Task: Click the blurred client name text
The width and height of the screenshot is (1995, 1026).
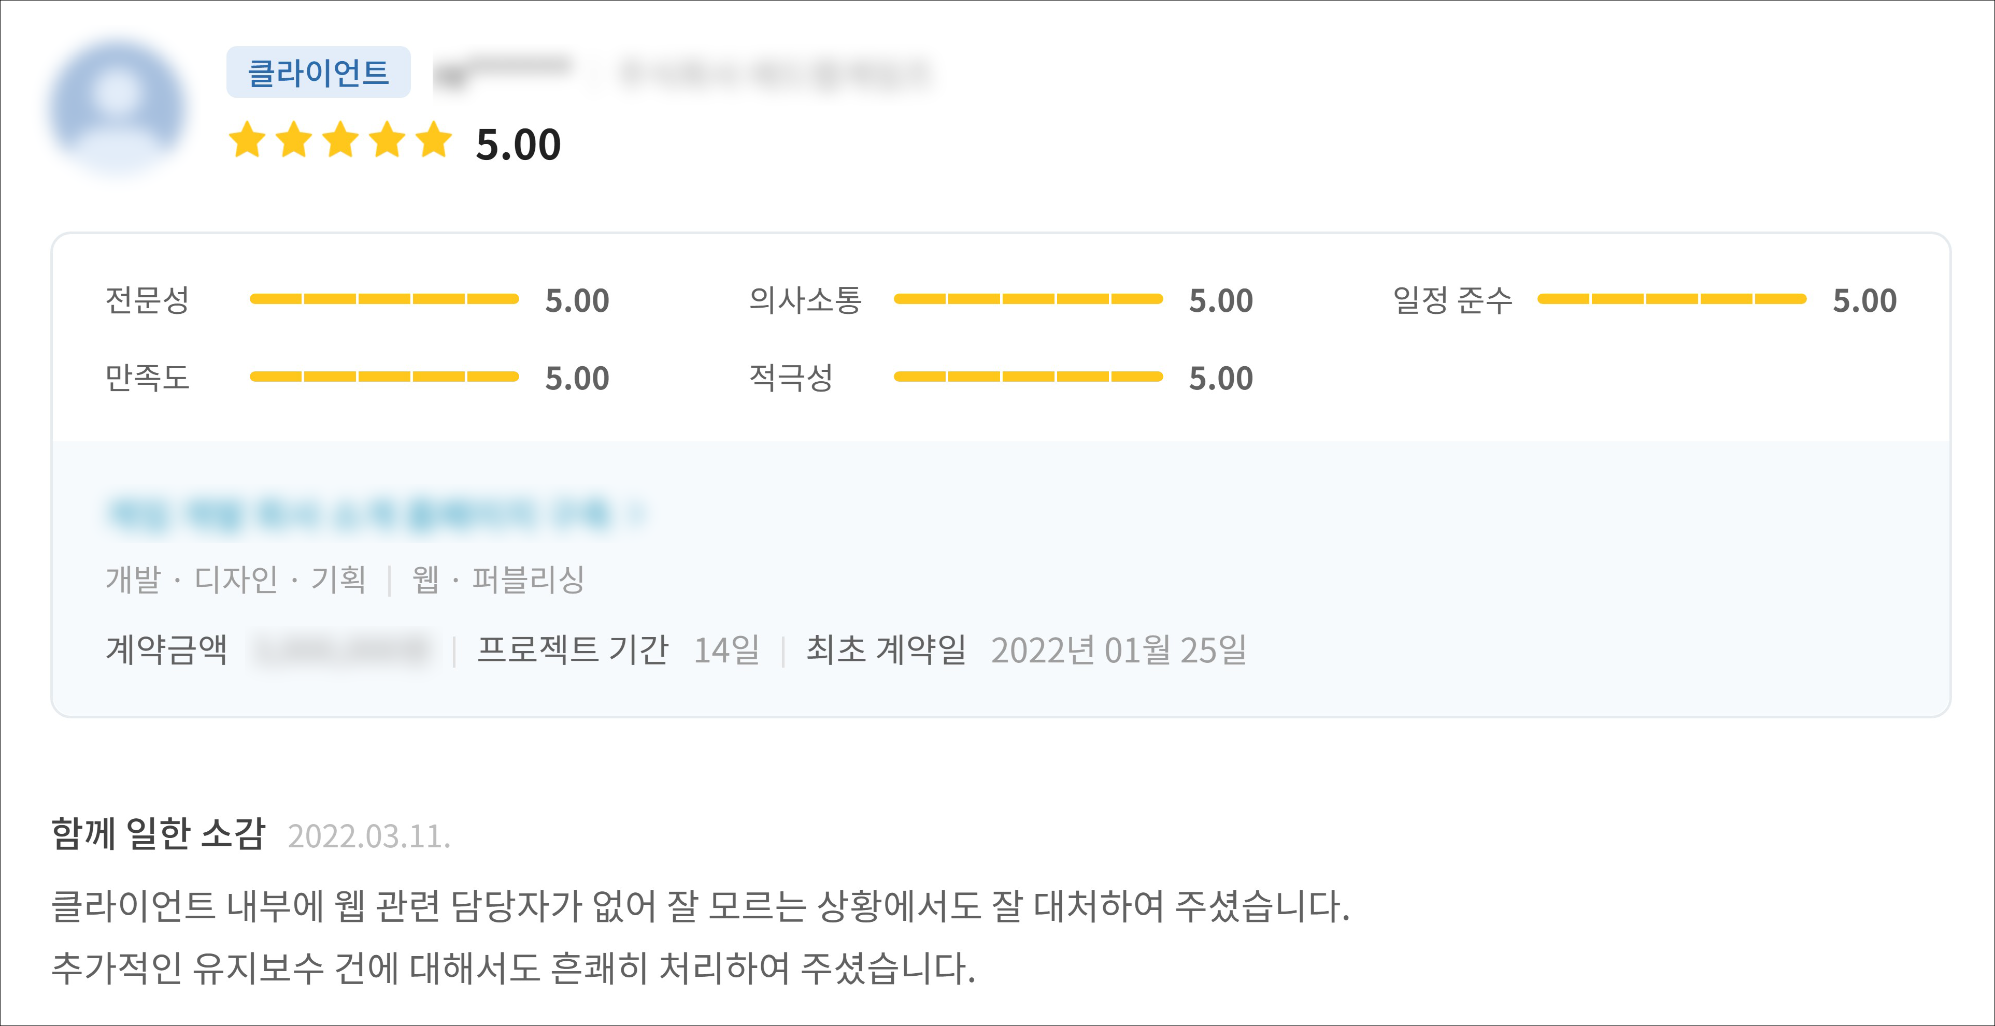Action: click(502, 73)
